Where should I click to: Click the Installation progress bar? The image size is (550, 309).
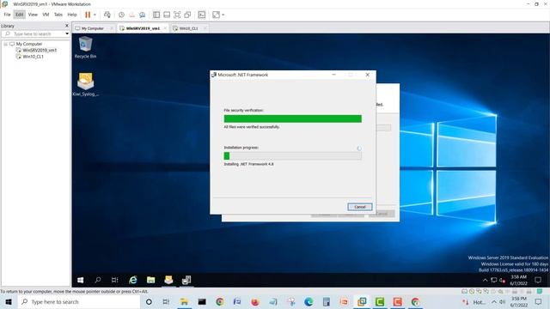[x=292, y=156]
